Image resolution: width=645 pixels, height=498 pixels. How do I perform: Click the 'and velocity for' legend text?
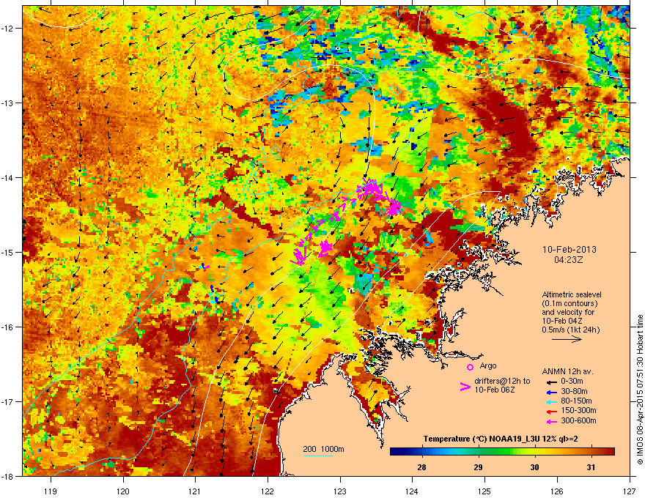pos(568,312)
